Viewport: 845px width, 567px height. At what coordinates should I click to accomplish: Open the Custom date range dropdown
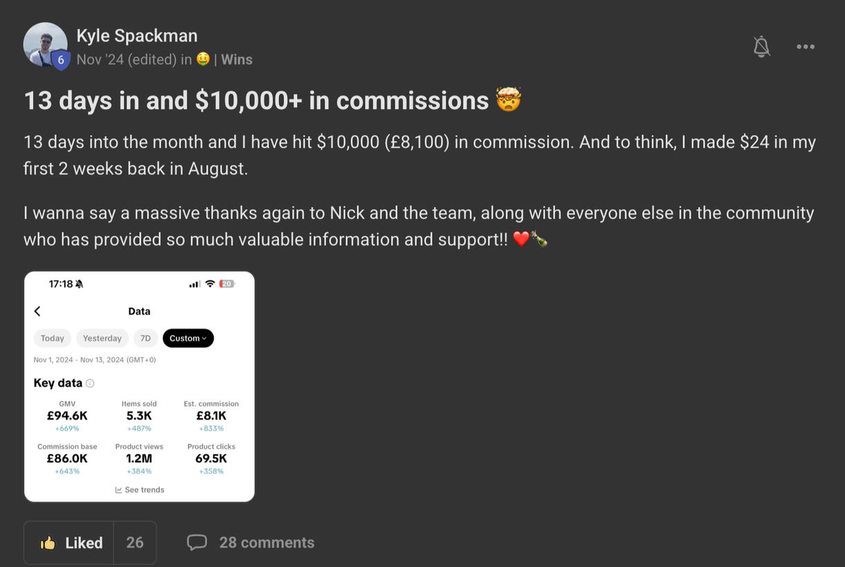tap(188, 339)
